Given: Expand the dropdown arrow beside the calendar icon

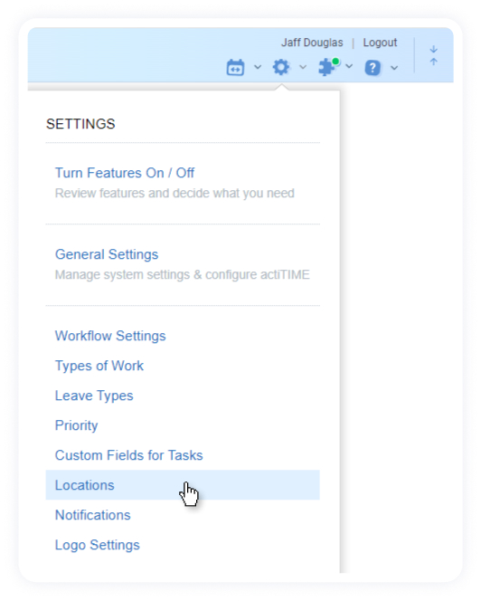Looking at the screenshot, I should [x=258, y=67].
